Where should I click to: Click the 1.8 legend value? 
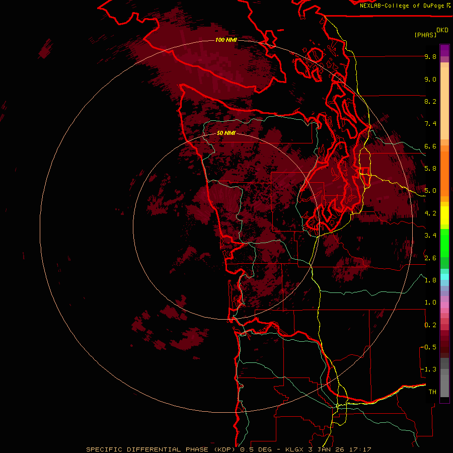(430, 280)
